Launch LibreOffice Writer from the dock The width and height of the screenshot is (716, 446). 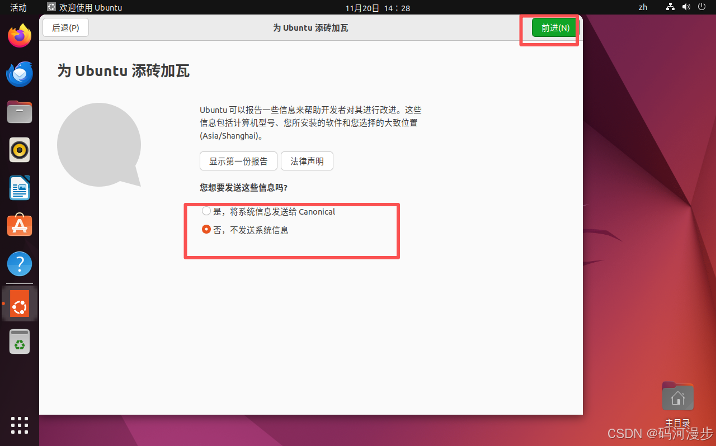pyautogui.click(x=20, y=188)
